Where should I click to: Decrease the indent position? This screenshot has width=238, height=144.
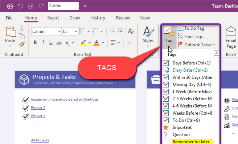(x=112, y=31)
